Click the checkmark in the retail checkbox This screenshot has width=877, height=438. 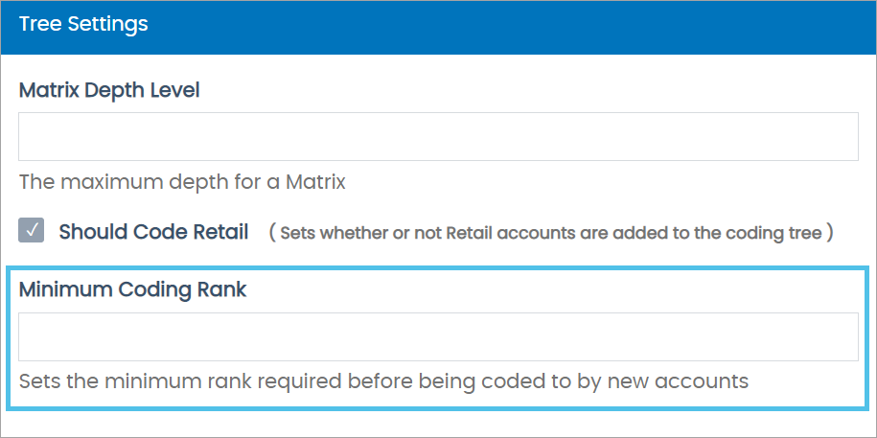coord(32,231)
